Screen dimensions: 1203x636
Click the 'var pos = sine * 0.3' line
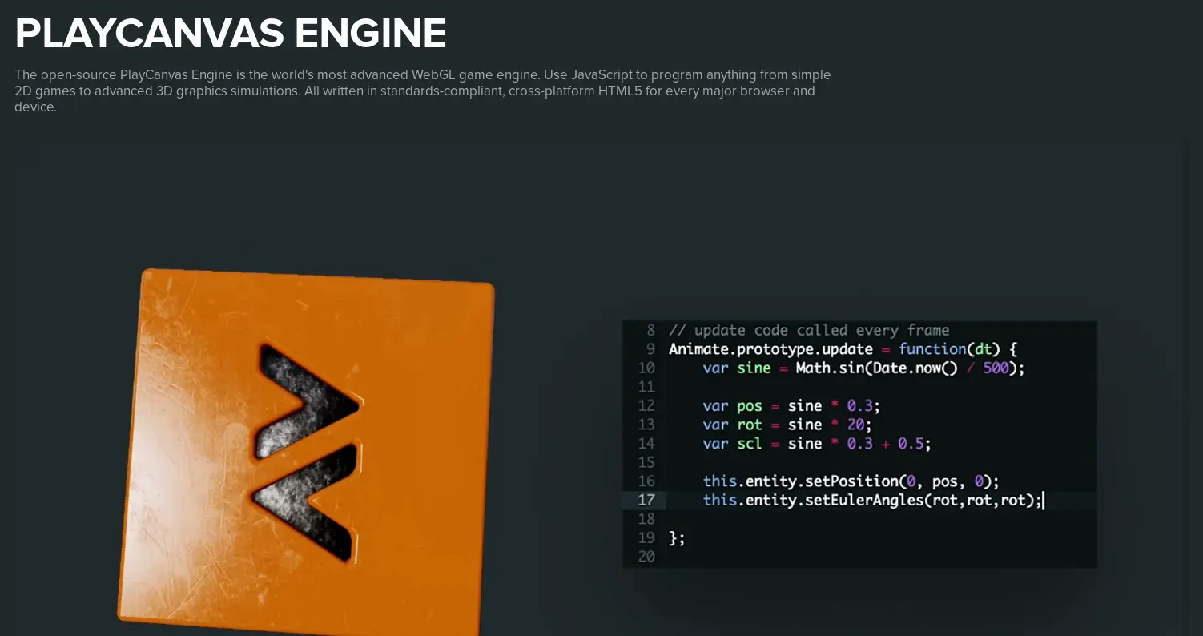click(791, 405)
